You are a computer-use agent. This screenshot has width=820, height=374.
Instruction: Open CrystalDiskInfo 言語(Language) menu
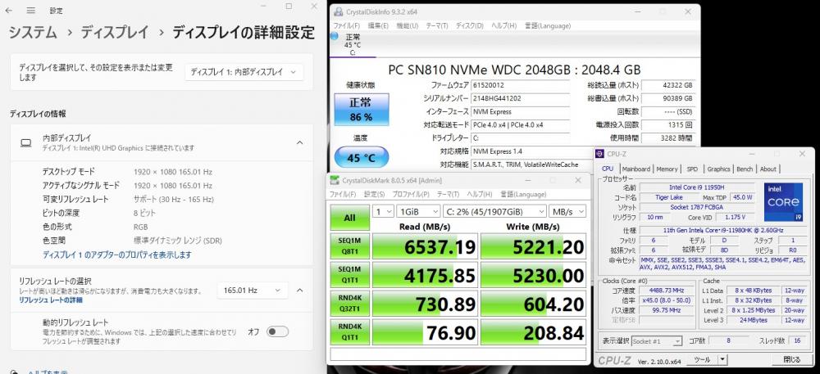point(546,25)
